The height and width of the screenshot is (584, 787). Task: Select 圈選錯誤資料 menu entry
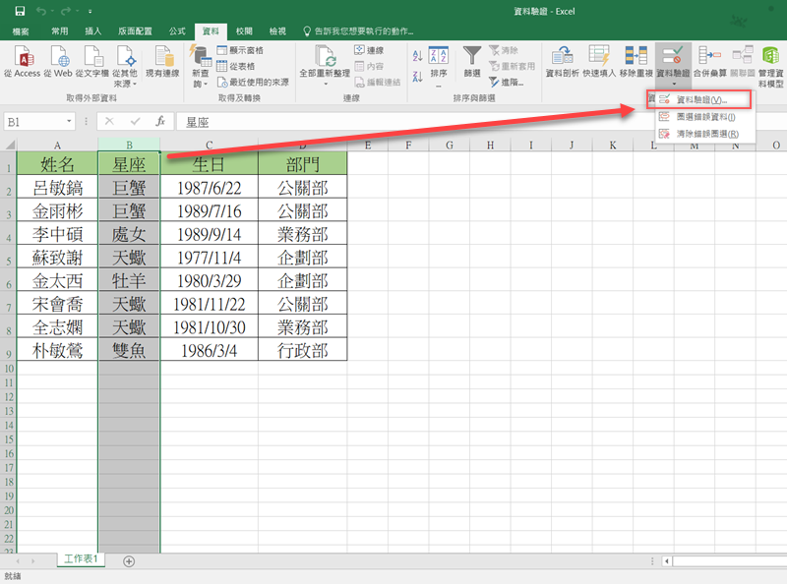click(705, 116)
